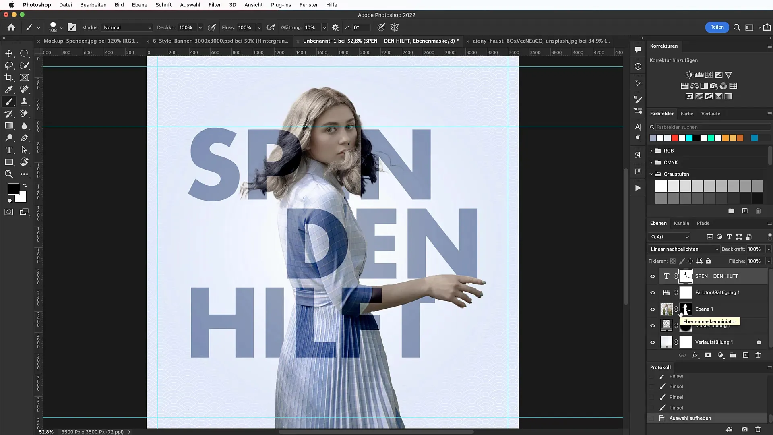This screenshot has height=435, width=773.
Task: Open the Apple menu
Action: (11, 5)
